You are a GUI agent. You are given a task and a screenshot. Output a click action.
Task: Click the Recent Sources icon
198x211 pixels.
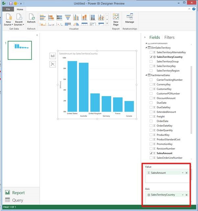tap(19, 17)
